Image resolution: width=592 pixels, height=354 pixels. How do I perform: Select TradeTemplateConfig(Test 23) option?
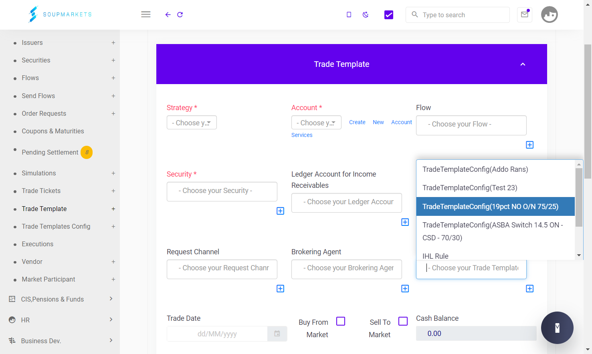pyautogui.click(x=495, y=188)
